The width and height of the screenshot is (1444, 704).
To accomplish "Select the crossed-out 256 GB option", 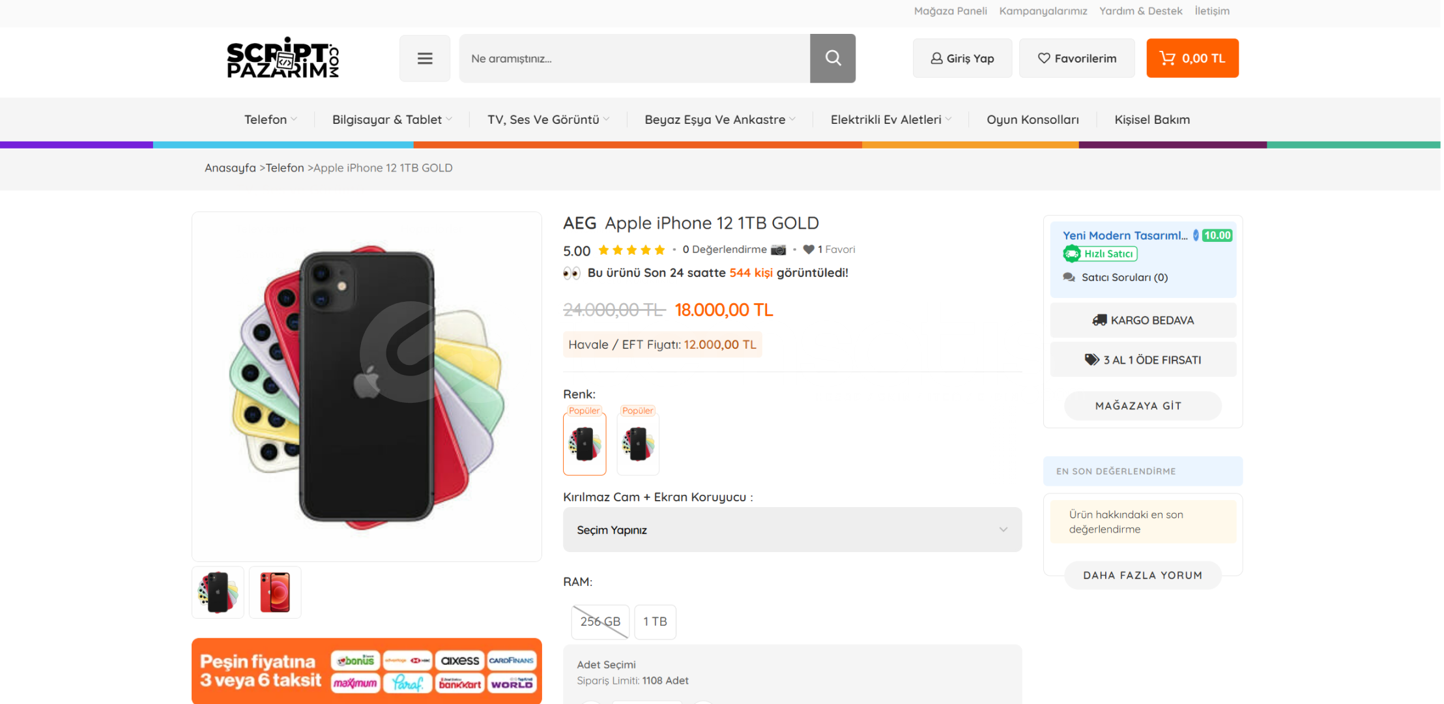I will click(600, 622).
